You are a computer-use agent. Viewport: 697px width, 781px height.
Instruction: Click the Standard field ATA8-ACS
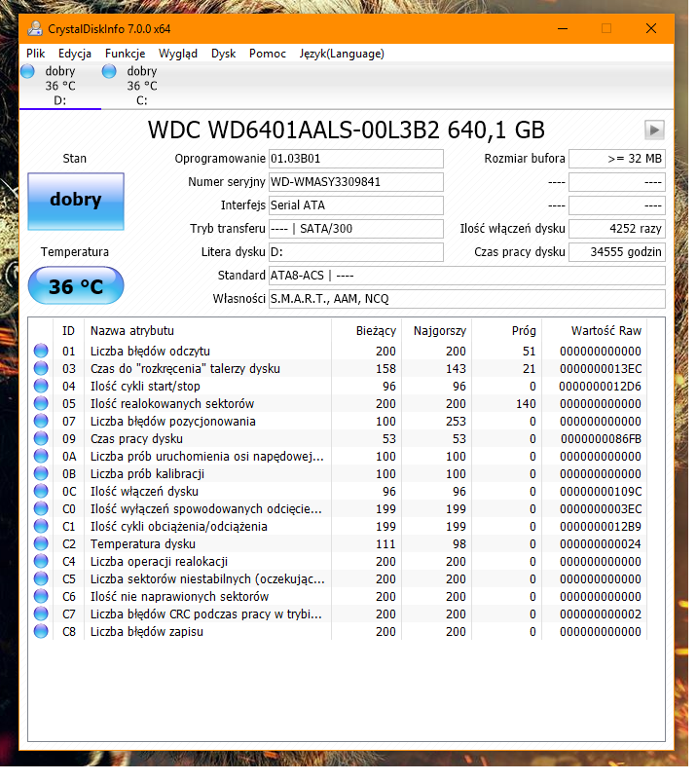[467, 276]
